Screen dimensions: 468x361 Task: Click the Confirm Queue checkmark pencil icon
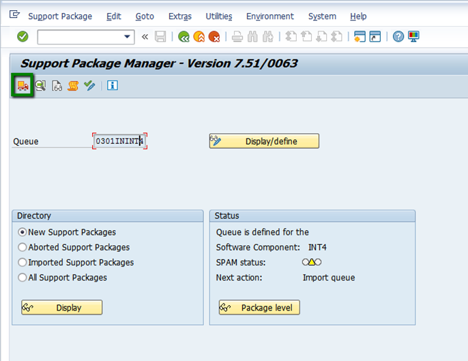[x=89, y=86]
